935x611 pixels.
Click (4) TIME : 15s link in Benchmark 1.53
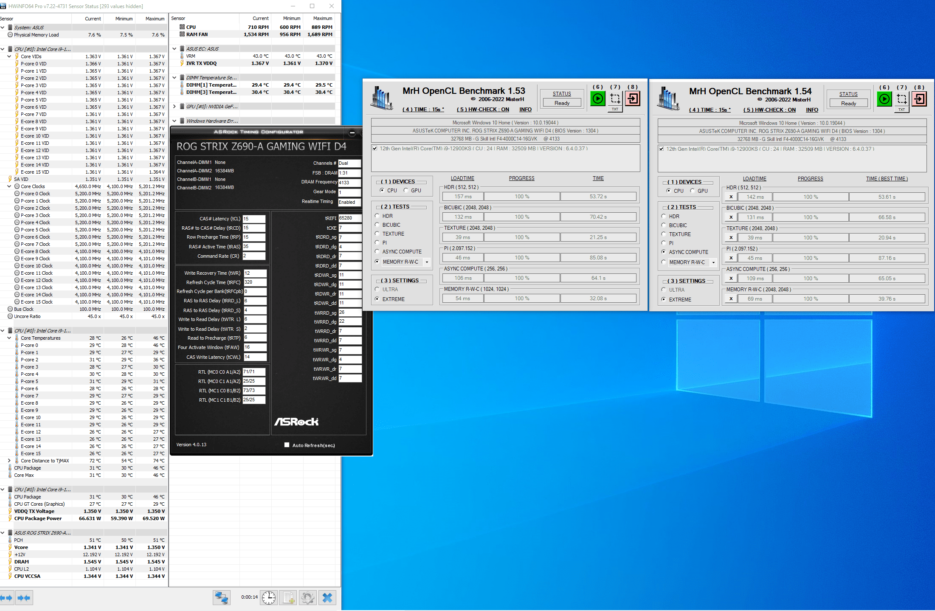(x=423, y=110)
